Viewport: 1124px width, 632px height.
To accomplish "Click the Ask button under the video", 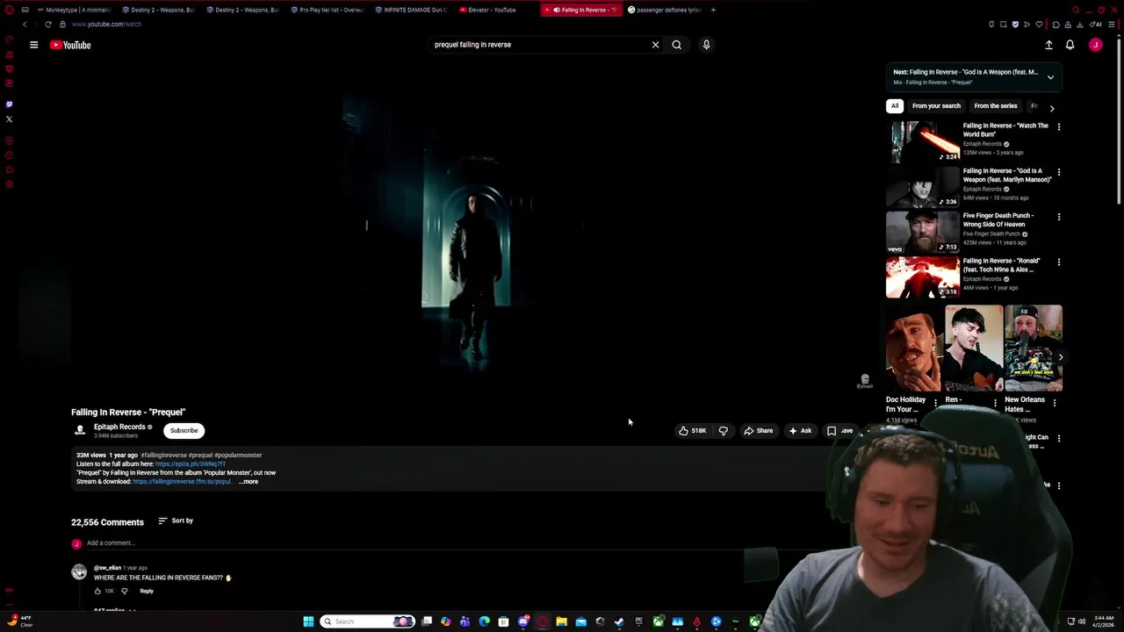I will (800, 431).
